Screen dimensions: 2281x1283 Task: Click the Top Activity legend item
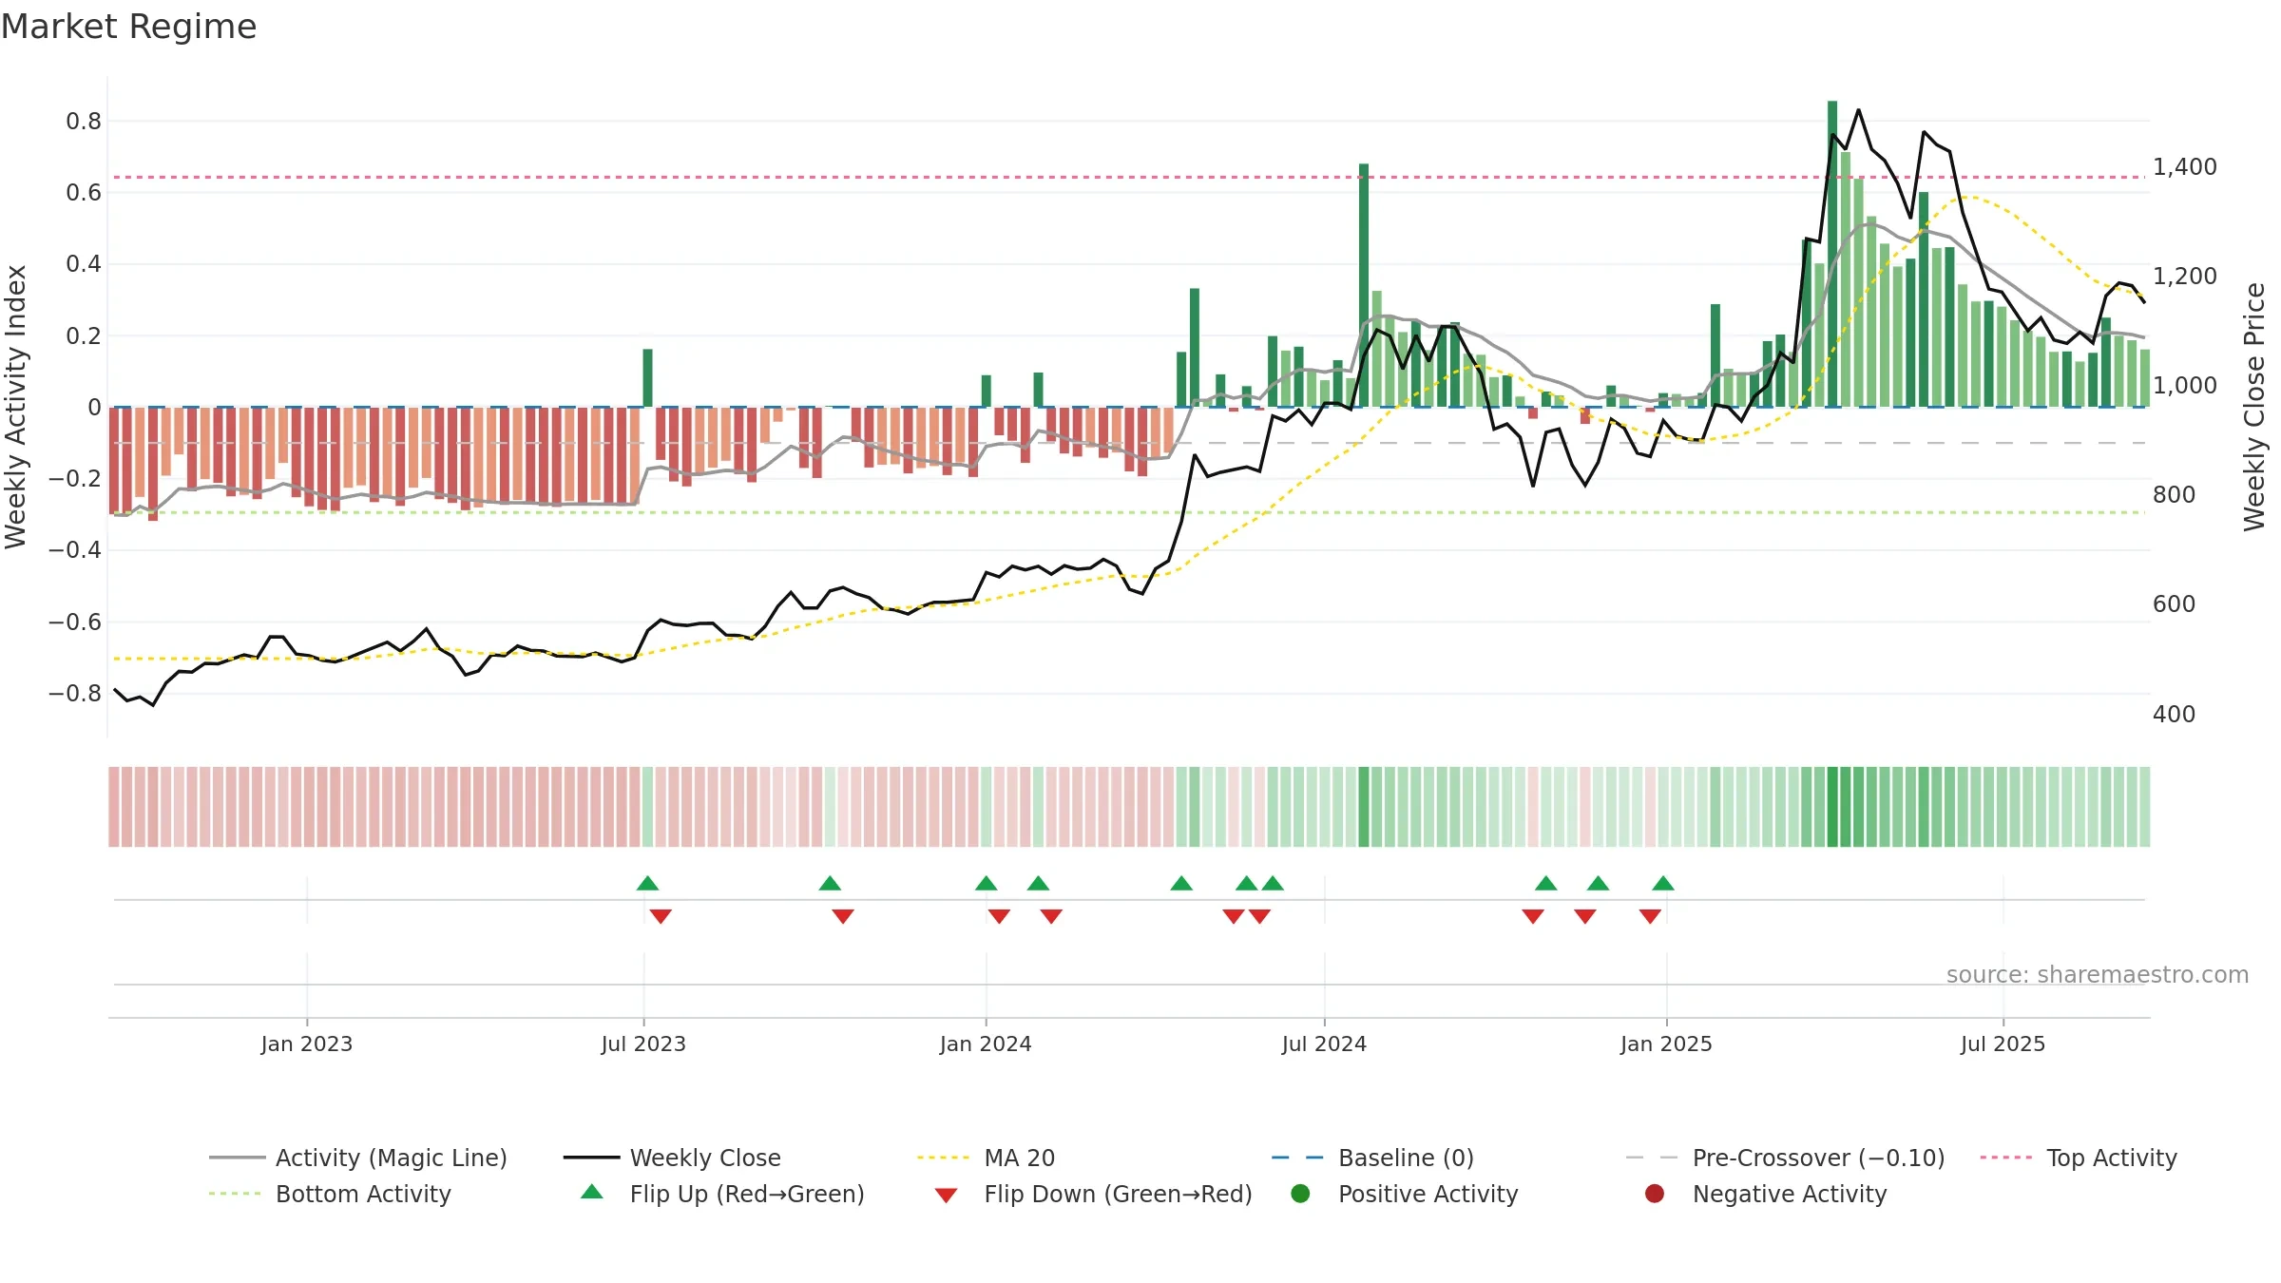2078,1158
